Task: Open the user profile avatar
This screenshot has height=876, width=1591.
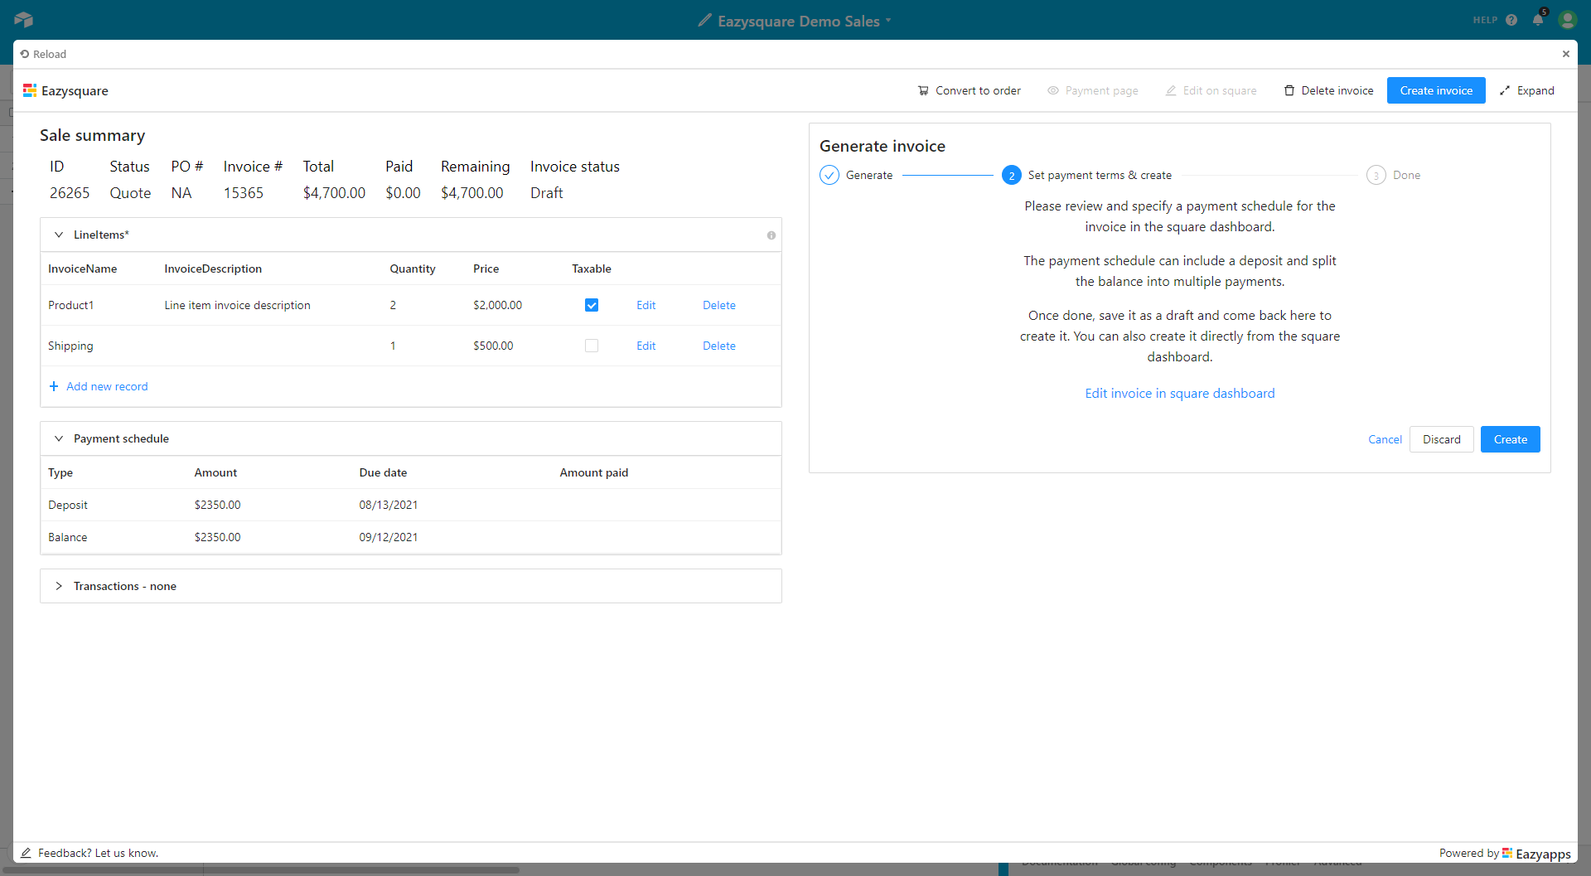Action: (1567, 20)
